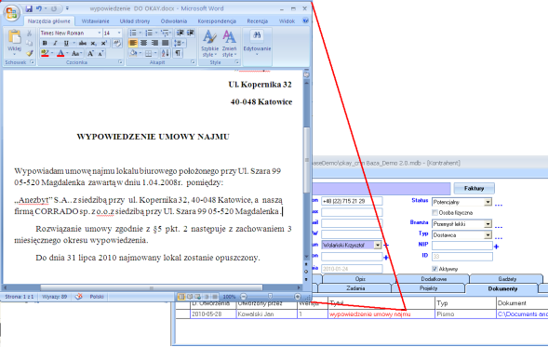
Task: Apply superscript formatting
Action: click(104, 44)
